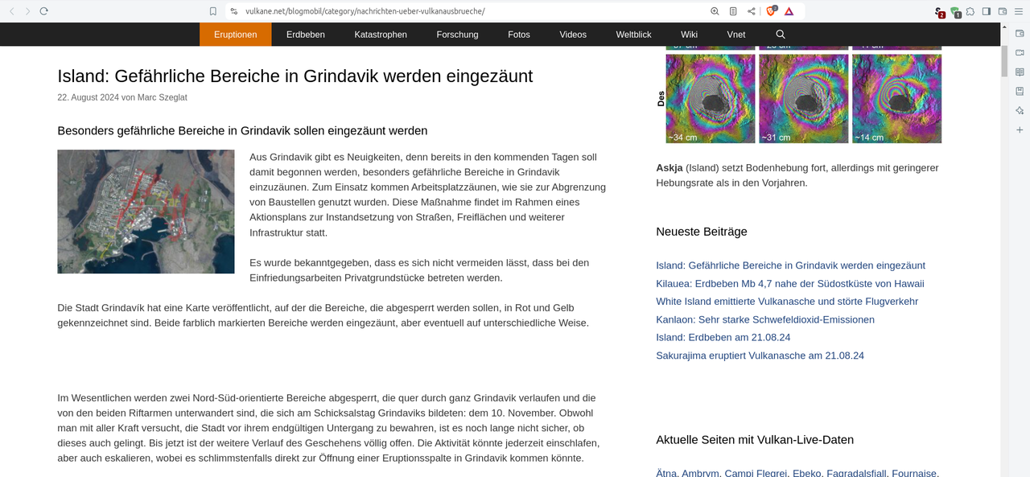The height and width of the screenshot is (477, 1030).
Task: Open Brave Wallet in sidebar
Action: pyautogui.click(x=1020, y=34)
